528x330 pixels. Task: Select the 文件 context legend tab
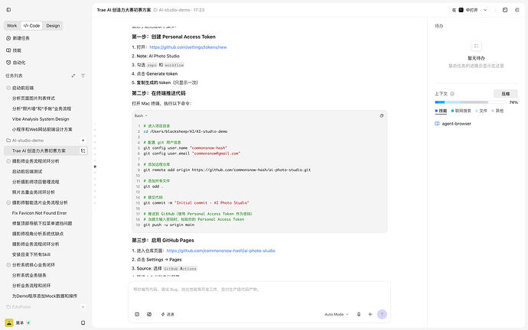(481, 111)
